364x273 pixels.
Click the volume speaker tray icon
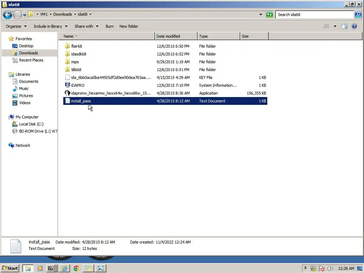[330, 268]
